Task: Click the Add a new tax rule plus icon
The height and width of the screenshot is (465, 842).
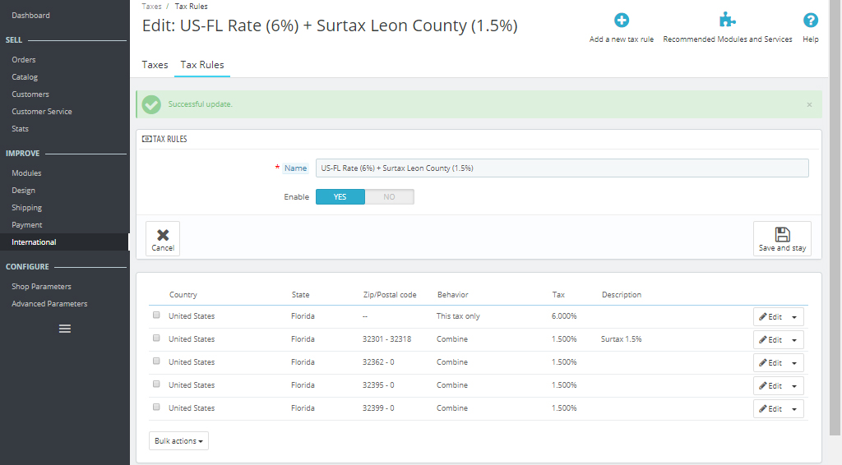Action: click(622, 21)
